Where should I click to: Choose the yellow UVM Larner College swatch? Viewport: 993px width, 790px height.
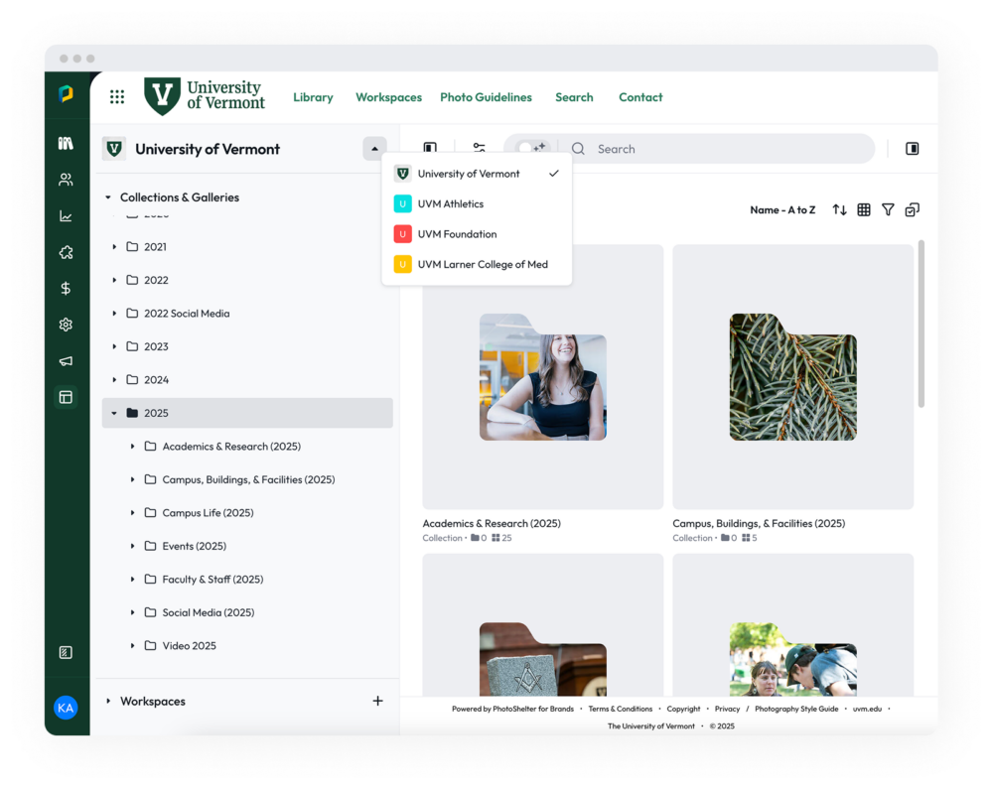[x=402, y=265]
